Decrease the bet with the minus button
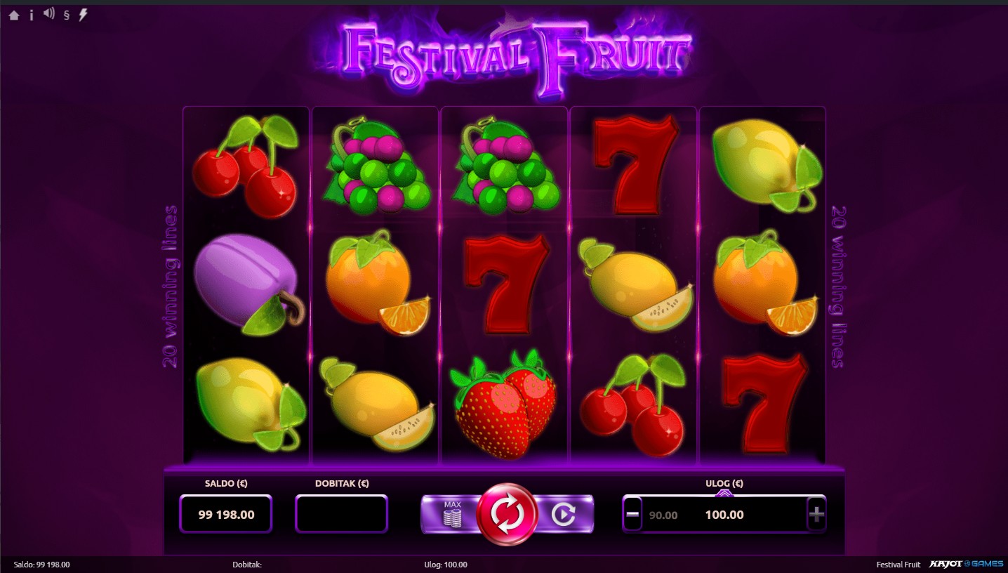 [632, 515]
